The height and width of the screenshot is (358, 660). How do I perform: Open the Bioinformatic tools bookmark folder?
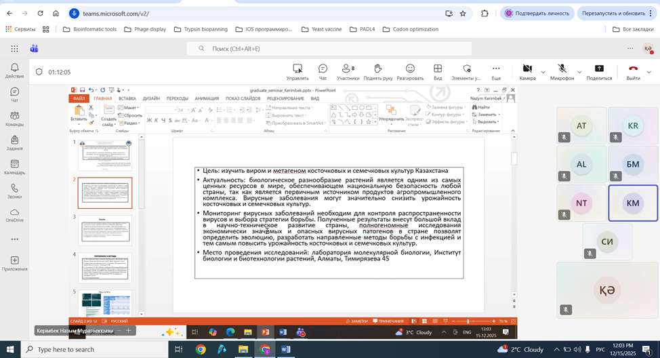point(89,29)
